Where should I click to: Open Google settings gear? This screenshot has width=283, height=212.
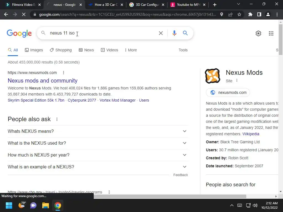click(x=258, y=33)
